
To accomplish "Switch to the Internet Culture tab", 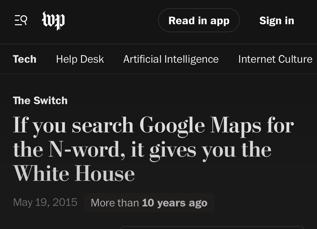I will 275,59.
